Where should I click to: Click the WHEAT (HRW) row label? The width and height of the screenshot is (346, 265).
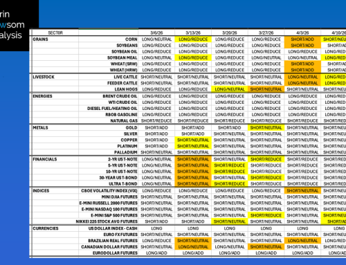[124, 70]
